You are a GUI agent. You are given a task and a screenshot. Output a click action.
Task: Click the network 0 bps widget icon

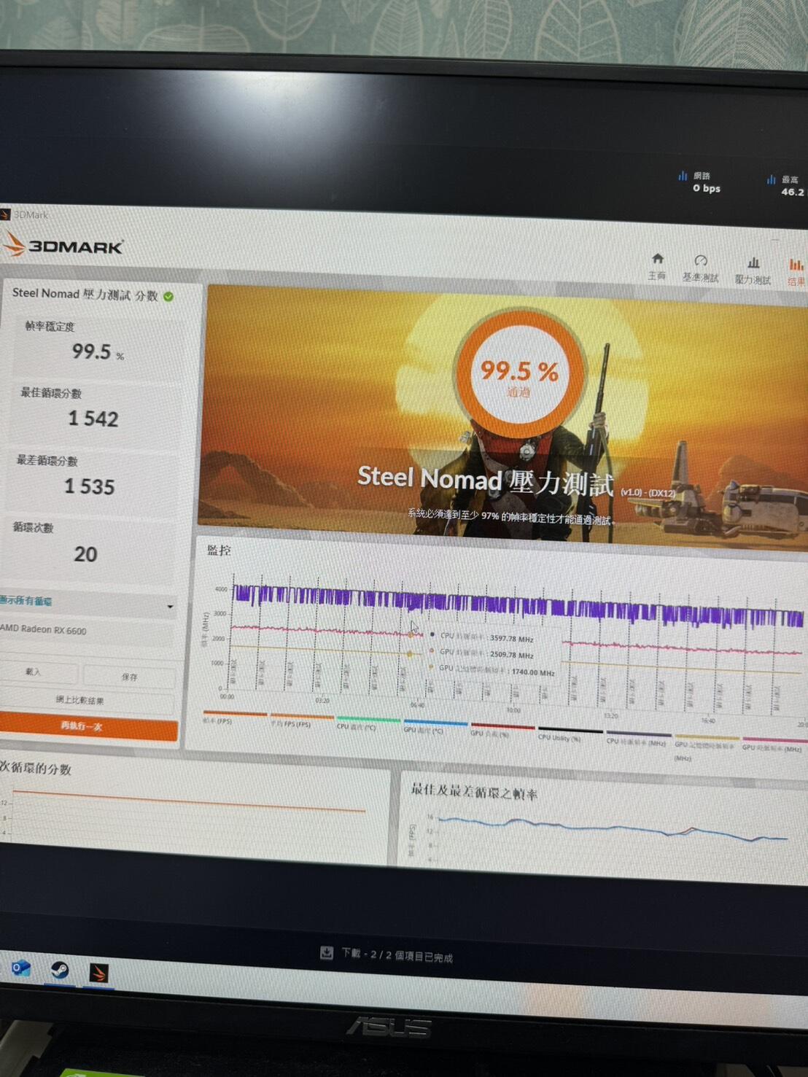683,176
